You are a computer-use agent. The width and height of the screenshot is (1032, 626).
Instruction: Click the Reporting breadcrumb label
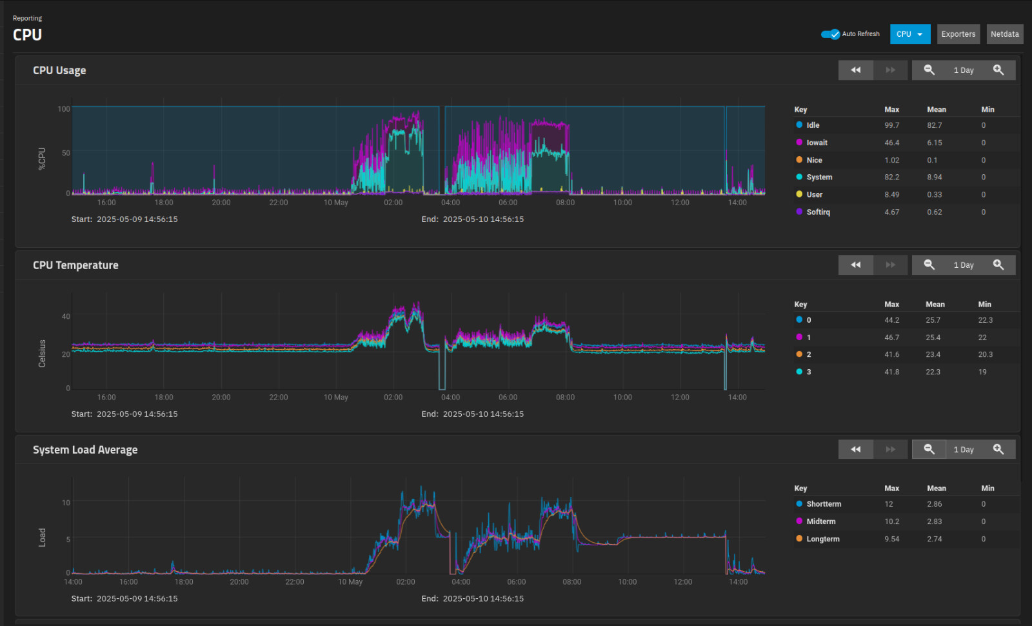[27, 18]
